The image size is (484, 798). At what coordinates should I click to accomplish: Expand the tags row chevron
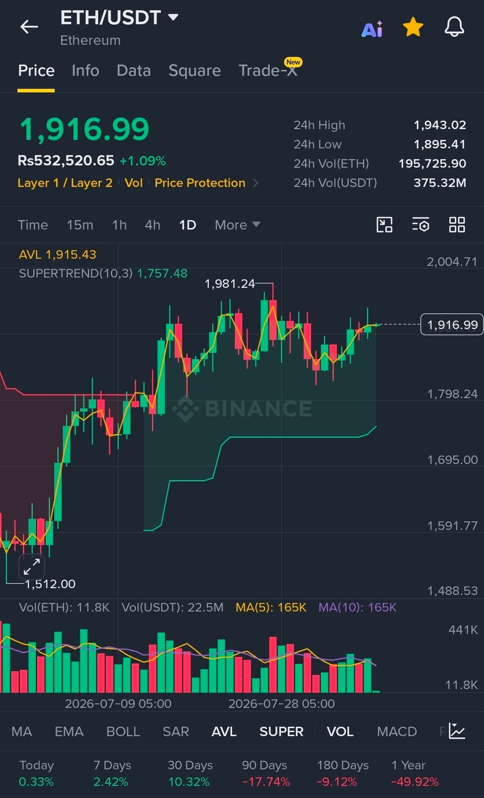[x=255, y=183]
